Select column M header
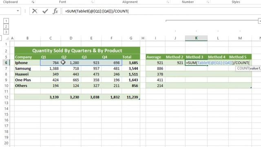261x147 pixels. [x=240, y=38]
